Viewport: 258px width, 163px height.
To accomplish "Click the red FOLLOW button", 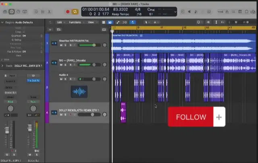I will pyautogui.click(x=191, y=117).
